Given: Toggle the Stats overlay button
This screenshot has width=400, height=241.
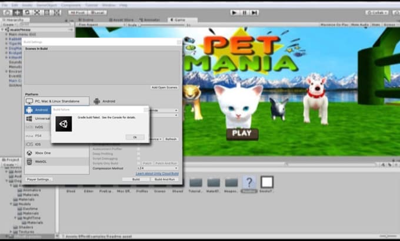Looking at the screenshot, I should (x=376, y=25).
